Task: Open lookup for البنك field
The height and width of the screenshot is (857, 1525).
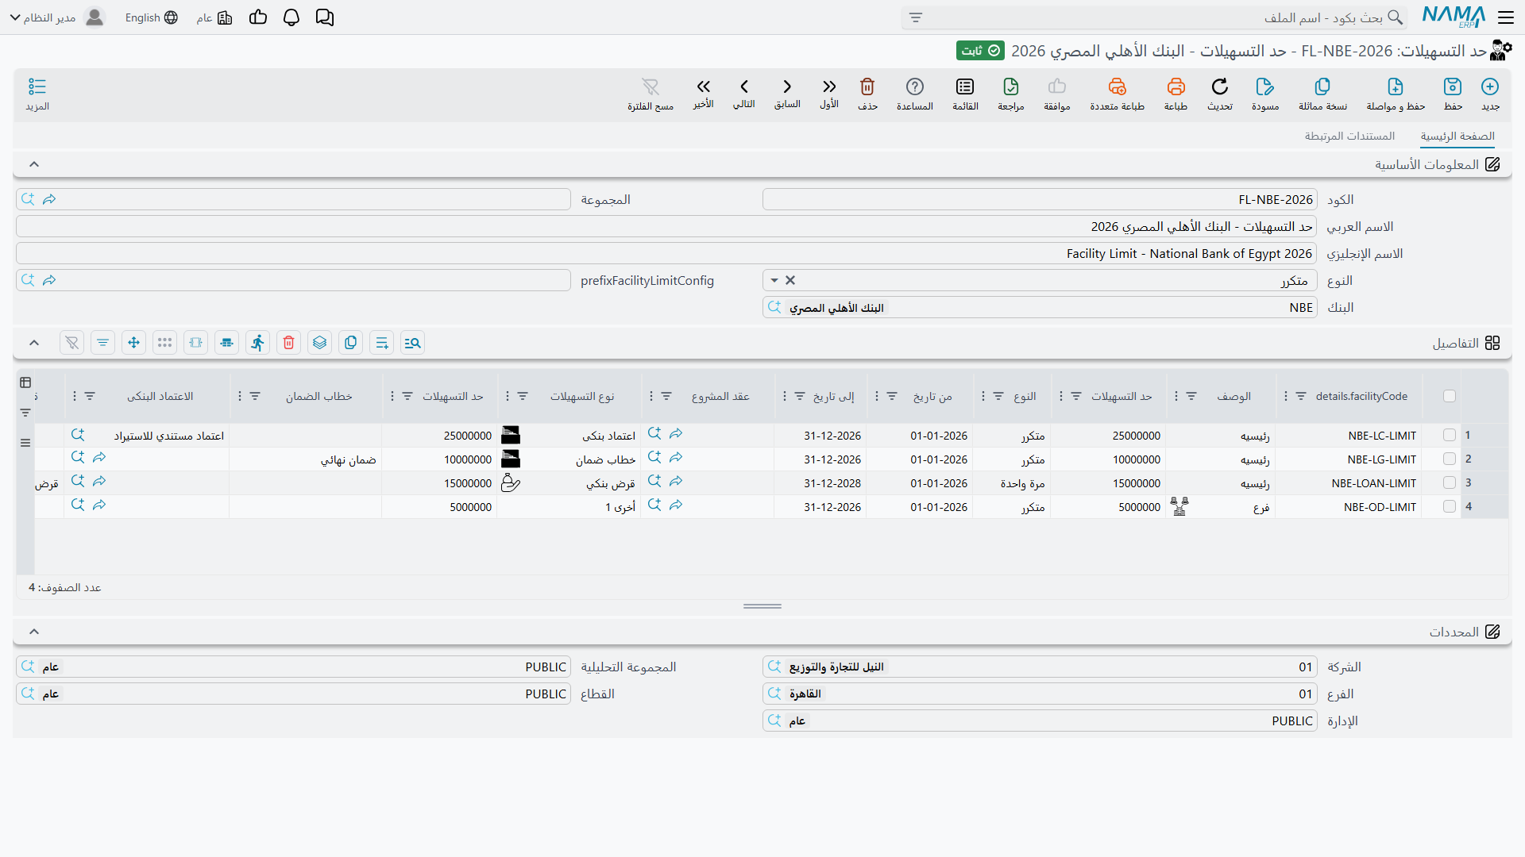Action: [775, 307]
